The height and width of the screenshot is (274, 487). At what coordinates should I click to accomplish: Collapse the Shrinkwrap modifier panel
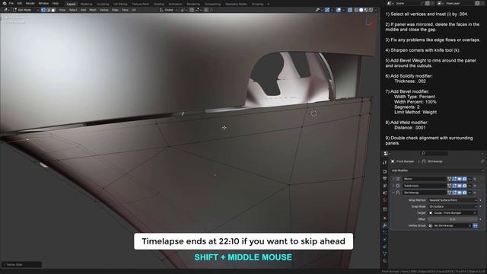393,193
